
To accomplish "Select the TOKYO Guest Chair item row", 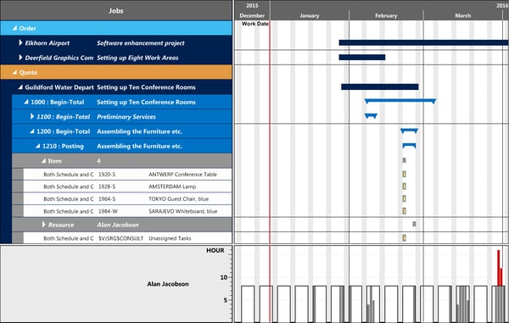I will (127, 198).
